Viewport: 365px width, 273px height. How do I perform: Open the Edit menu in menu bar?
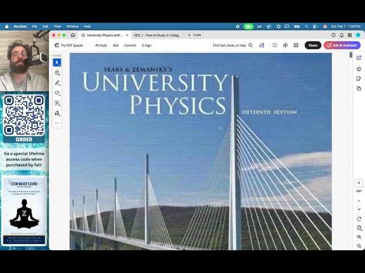click(x=46, y=27)
